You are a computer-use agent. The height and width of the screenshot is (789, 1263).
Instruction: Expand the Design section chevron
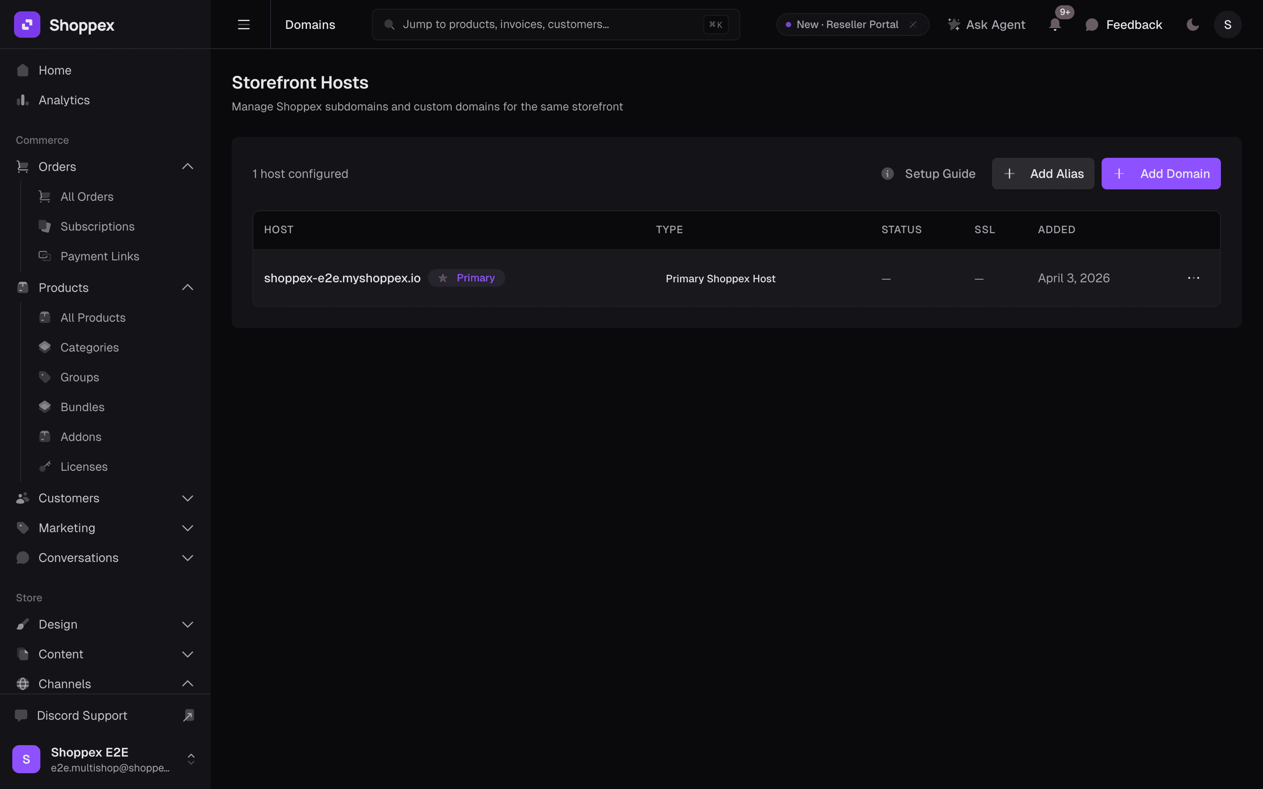pos(187,625)
